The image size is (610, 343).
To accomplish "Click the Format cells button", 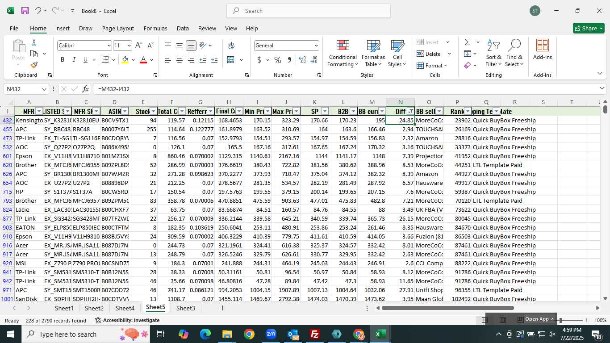I will pyautogui.click(x=432, y=65).
